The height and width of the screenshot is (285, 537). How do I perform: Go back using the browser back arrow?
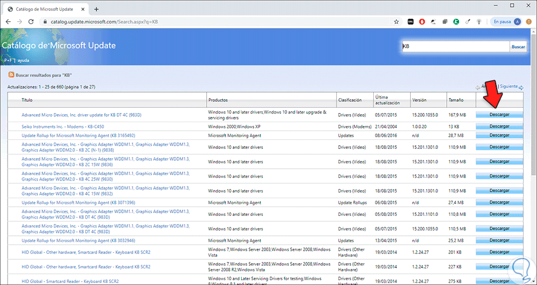[x=8, y=21]
